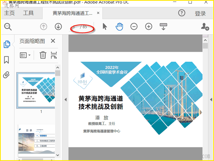This screenshot has height=161, width=214.
Task: Click the 教授级高工、主任 text
Action: pos(102,124)
